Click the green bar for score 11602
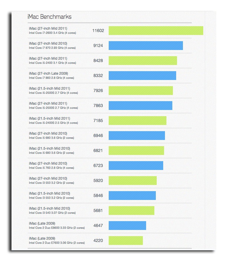This screenshot has height=262, width=228. [x=156, y=31]
